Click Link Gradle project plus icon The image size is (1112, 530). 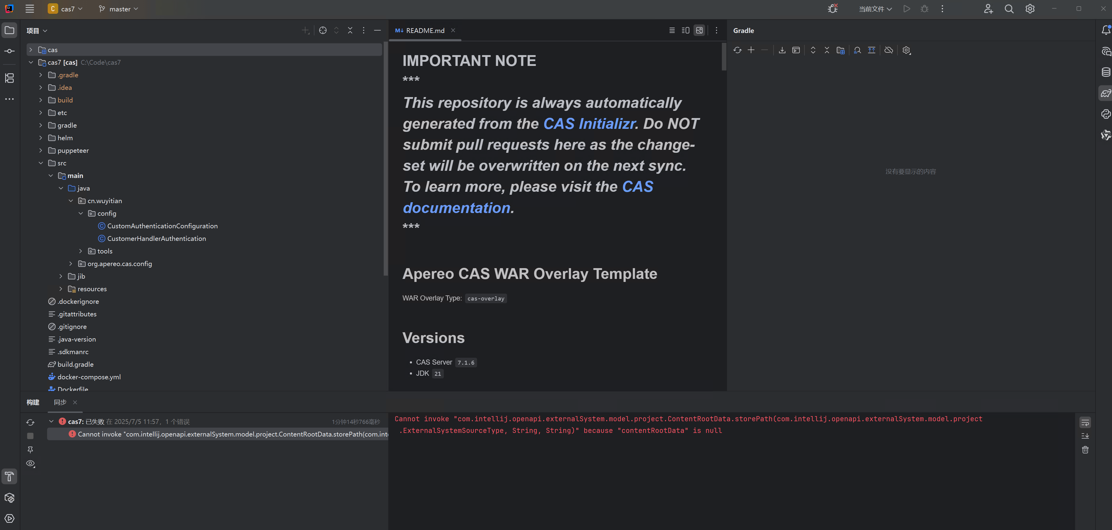[751, 50]
